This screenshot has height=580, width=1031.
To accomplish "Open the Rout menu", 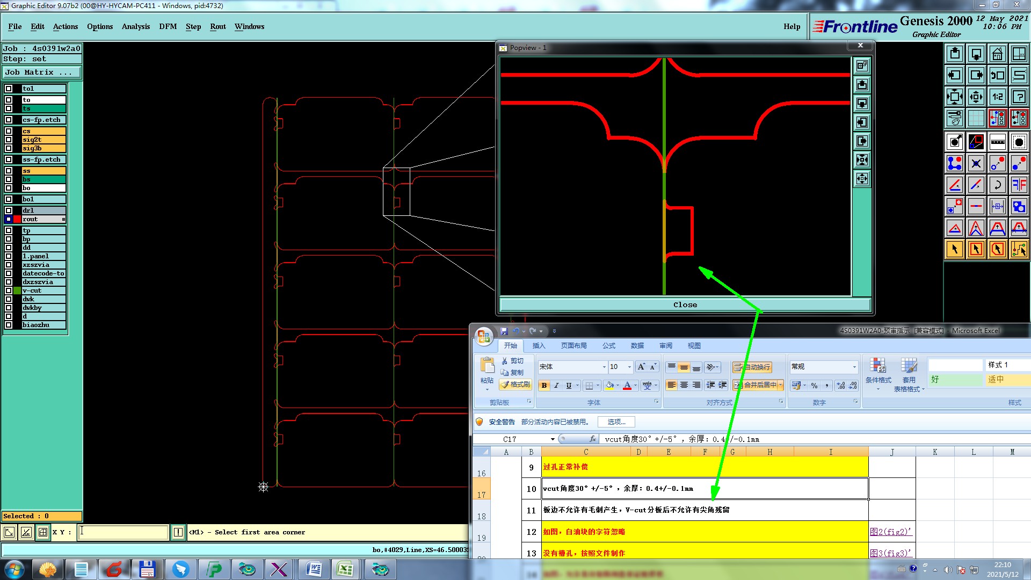I will pyautogui.click(x=217, y=26).
